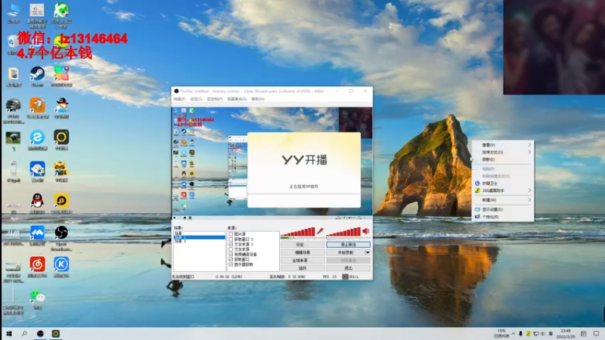Choose 个性化(R) in the context menu
Image resolution: width=605 pixels, height=340 pixels.
coord(503,217)
